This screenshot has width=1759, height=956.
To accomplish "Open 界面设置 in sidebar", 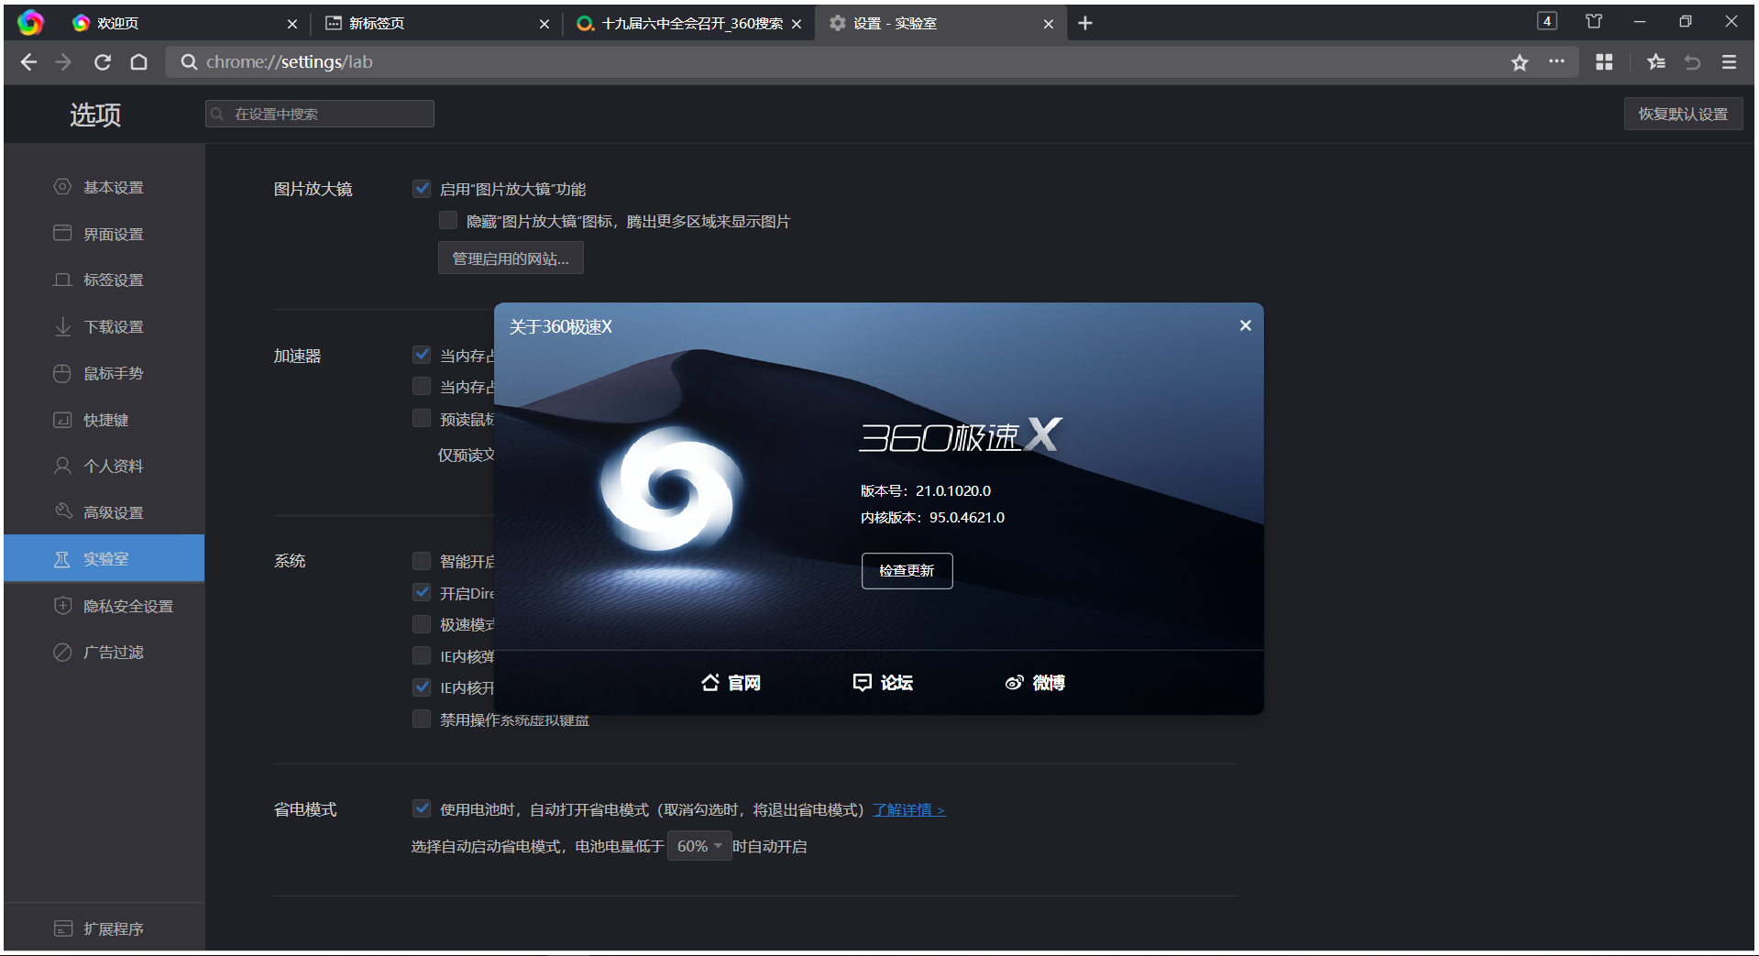I will pyautogui.click(x=104, y=234).
